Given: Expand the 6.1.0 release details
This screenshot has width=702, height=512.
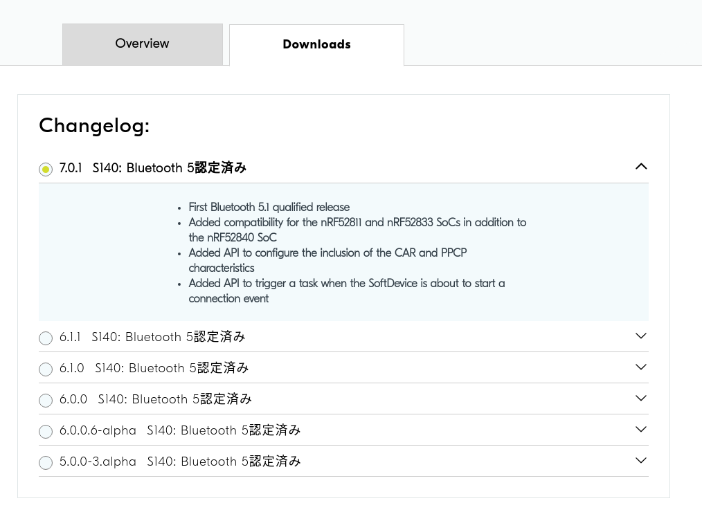Looking at the screenshot, I should pos(640,367).
